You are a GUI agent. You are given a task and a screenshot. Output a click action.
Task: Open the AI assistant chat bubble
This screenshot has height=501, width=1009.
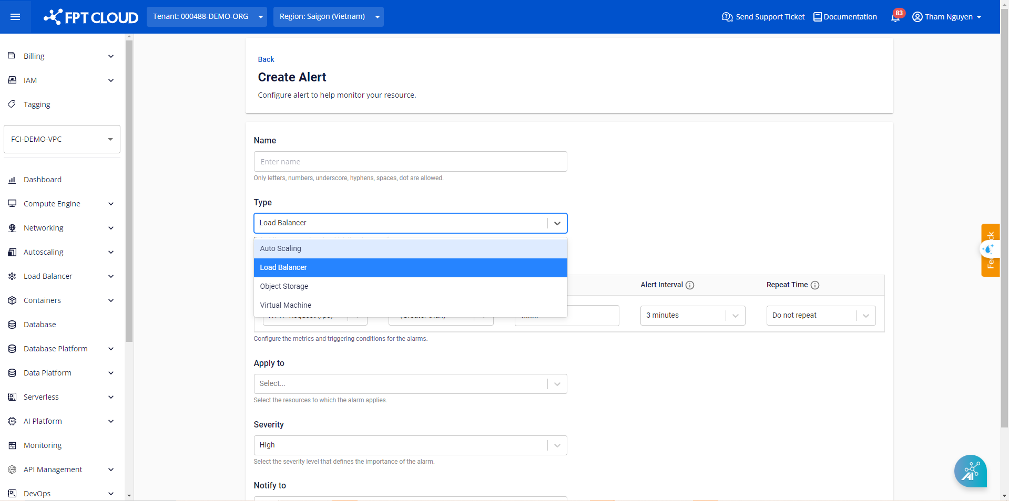coord(970,471)
